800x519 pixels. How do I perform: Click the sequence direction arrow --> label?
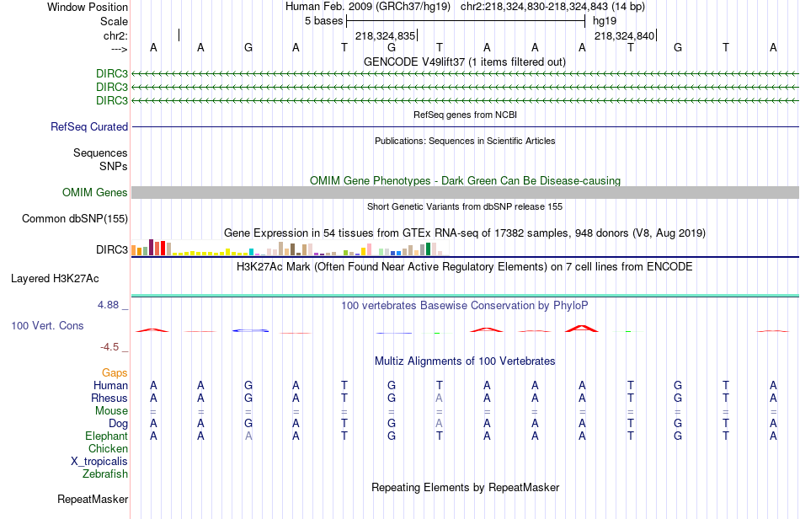coord(119,49)
